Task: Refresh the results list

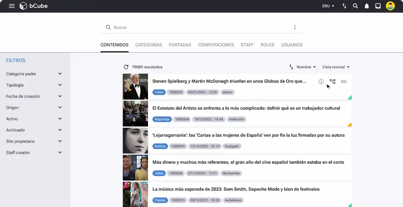Action: 126,66
